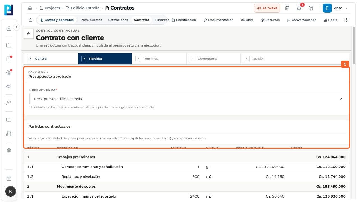Open the Documentación menu item

click(x=218, y=20)
